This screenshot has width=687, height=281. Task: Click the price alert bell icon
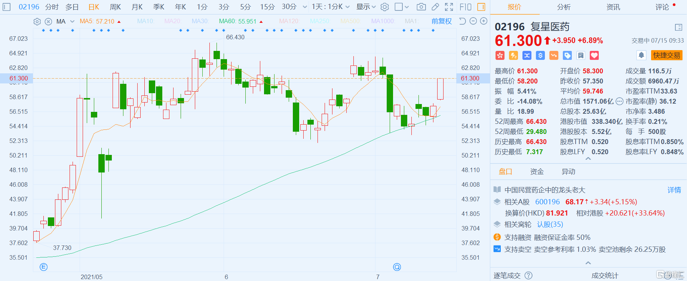pos(641,55)
